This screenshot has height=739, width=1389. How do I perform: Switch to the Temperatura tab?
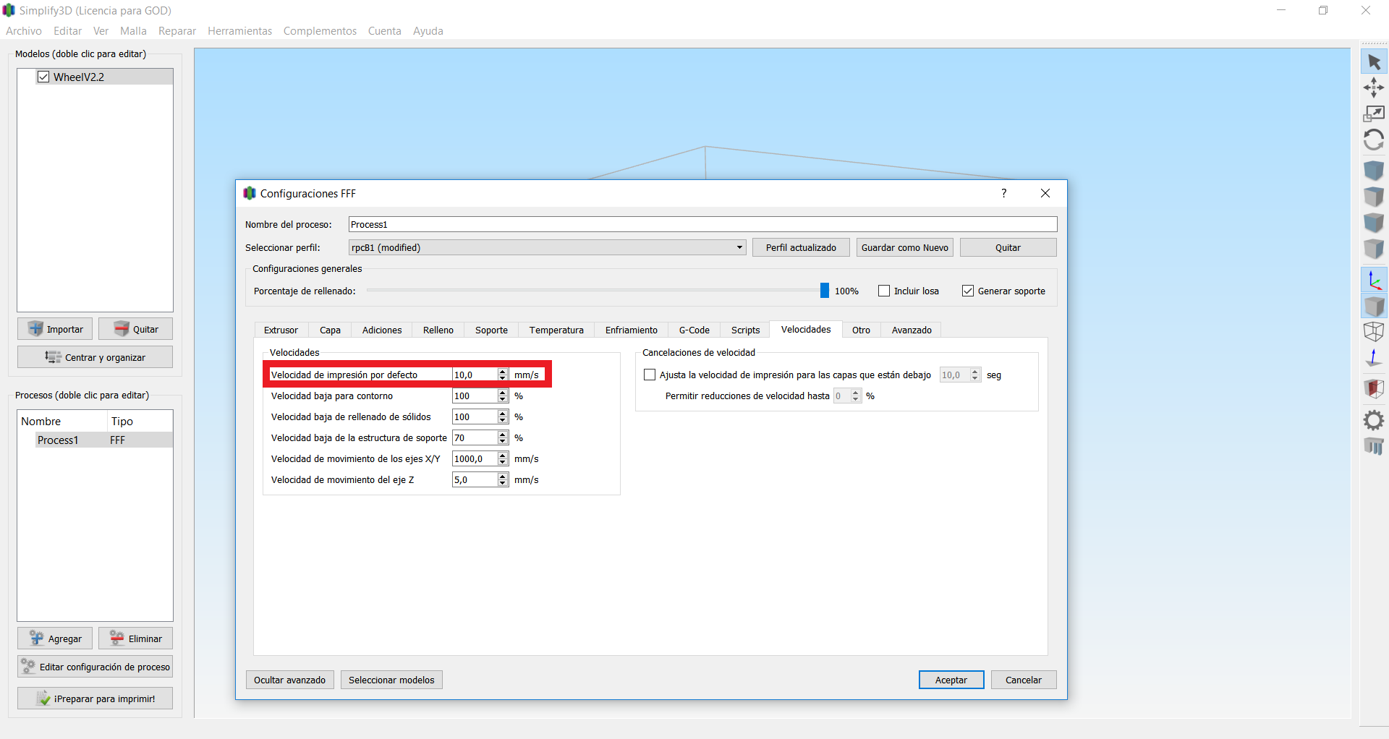[x=556, y=330]
